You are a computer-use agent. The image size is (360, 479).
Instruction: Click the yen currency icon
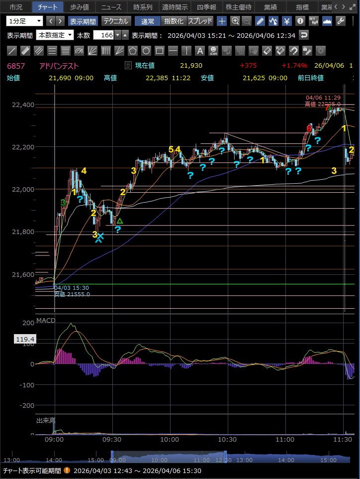pos(287,21)
